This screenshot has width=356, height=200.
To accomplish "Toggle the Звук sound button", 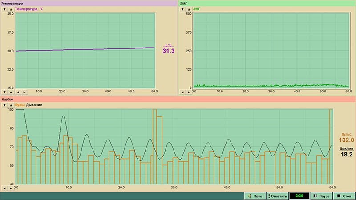I will coord(255,196).
